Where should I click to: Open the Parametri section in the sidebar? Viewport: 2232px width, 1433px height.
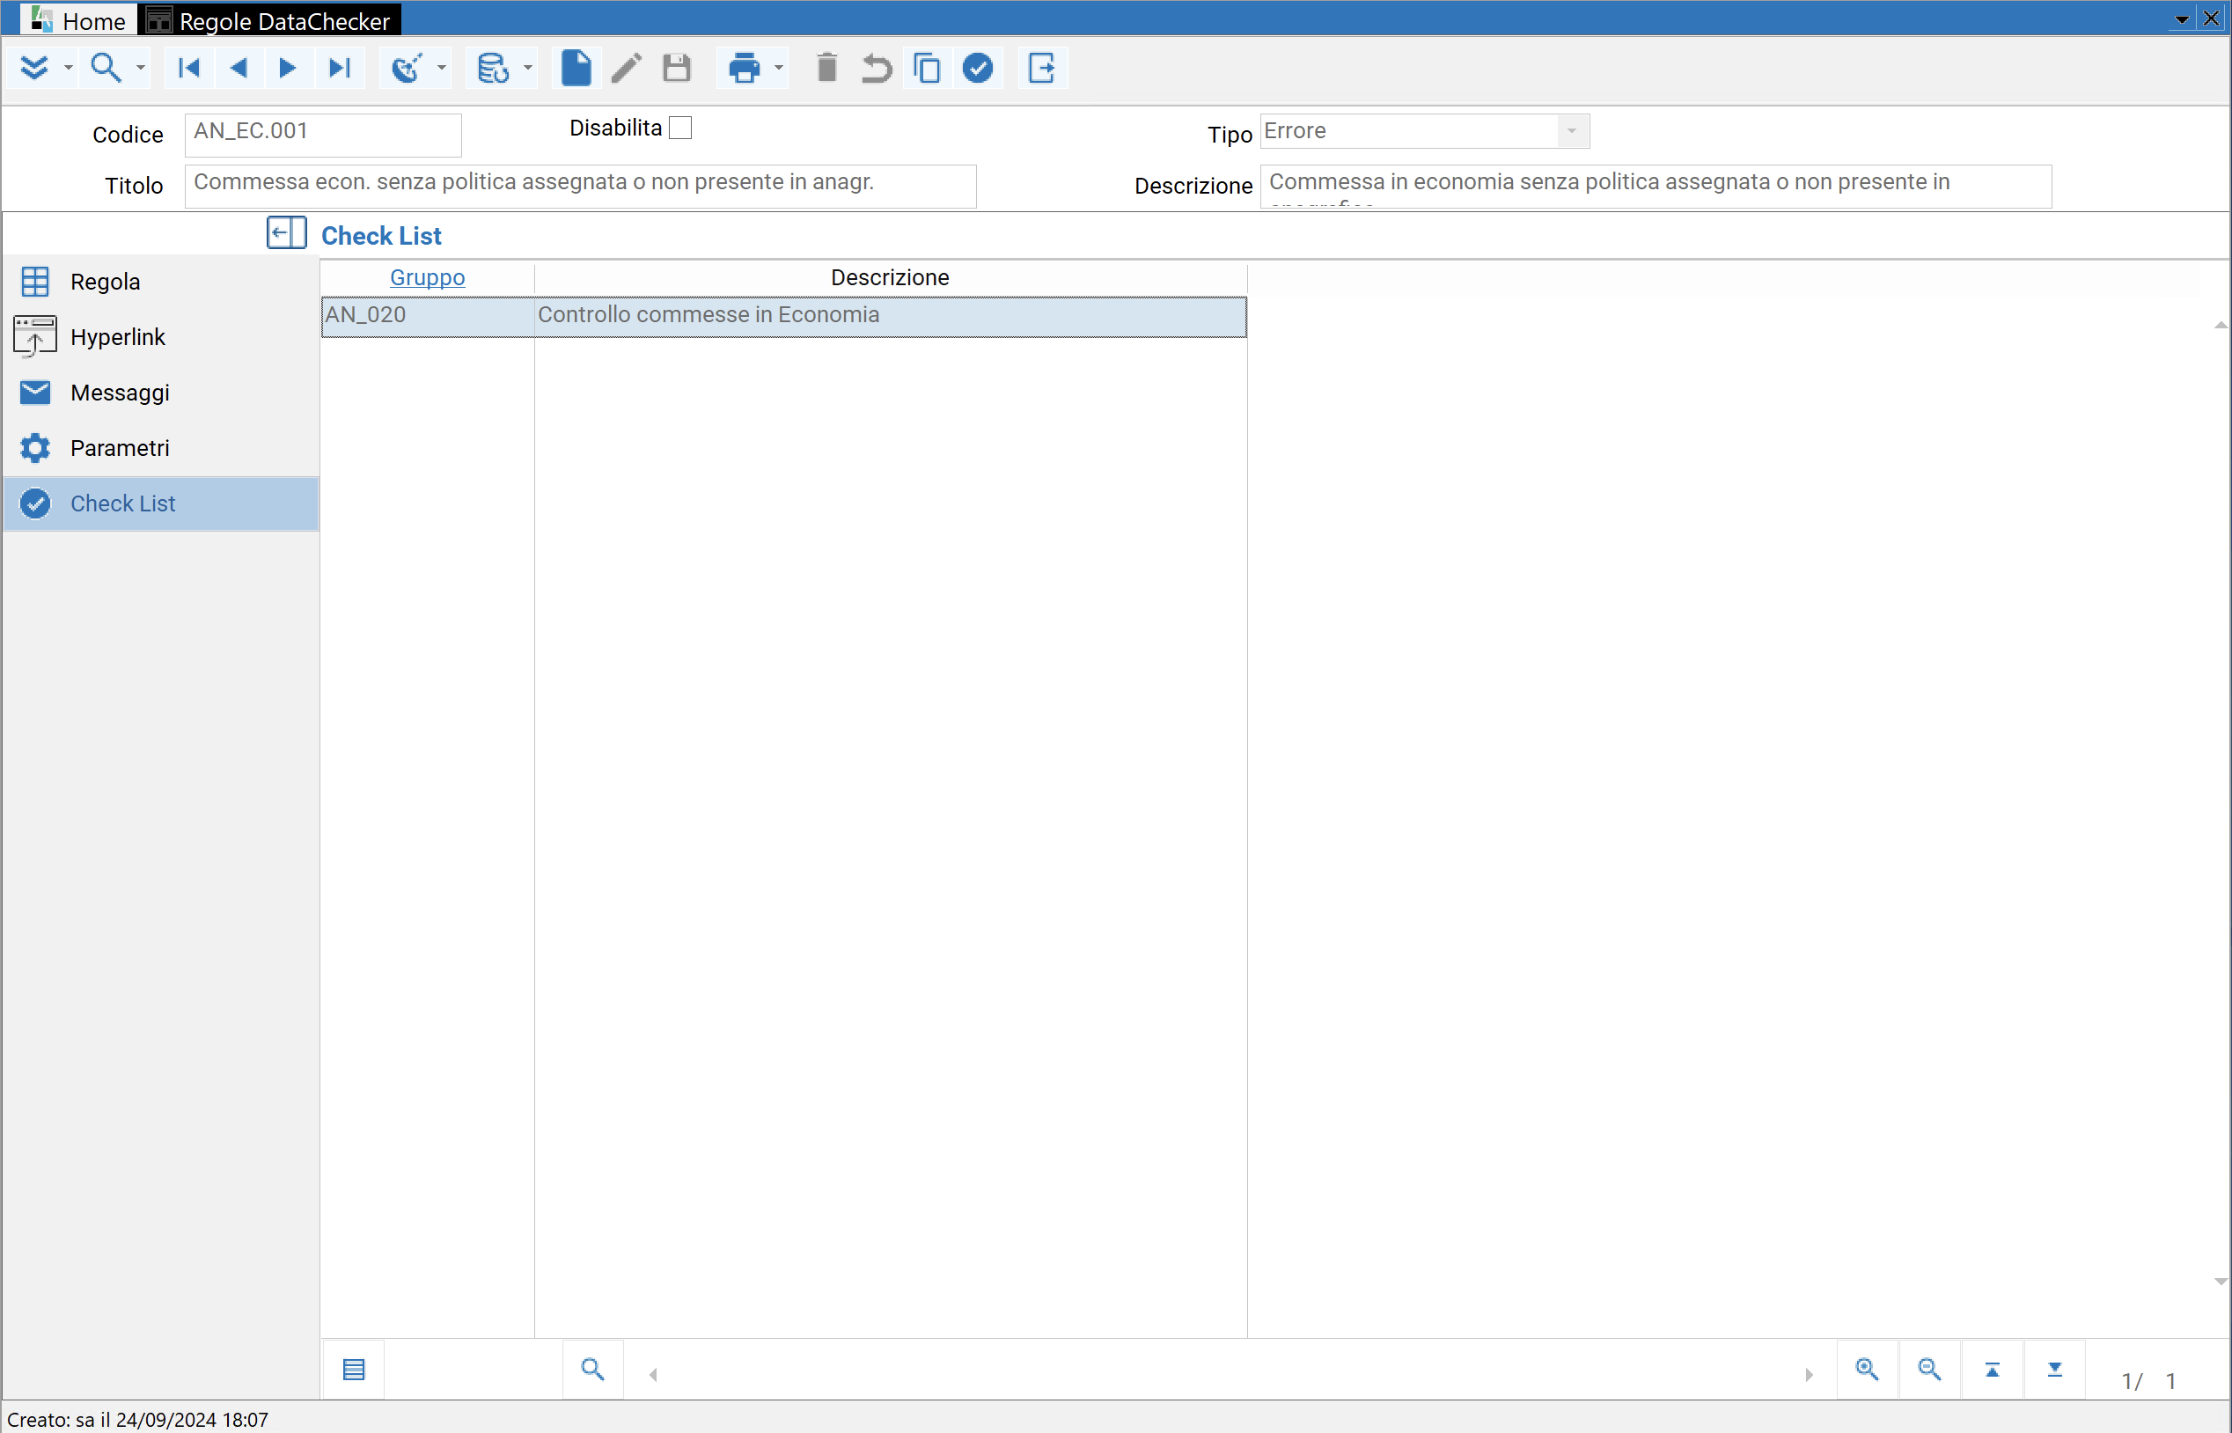(161, 449)
